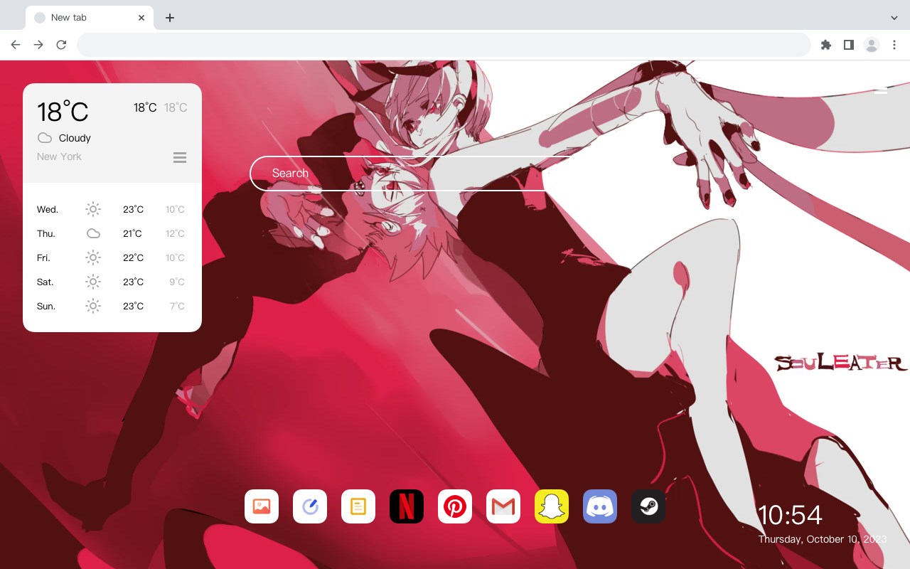This screenshot has width=910, height=569.
Task: Open the Extensions puzzle icon
Action: point(826,45)
